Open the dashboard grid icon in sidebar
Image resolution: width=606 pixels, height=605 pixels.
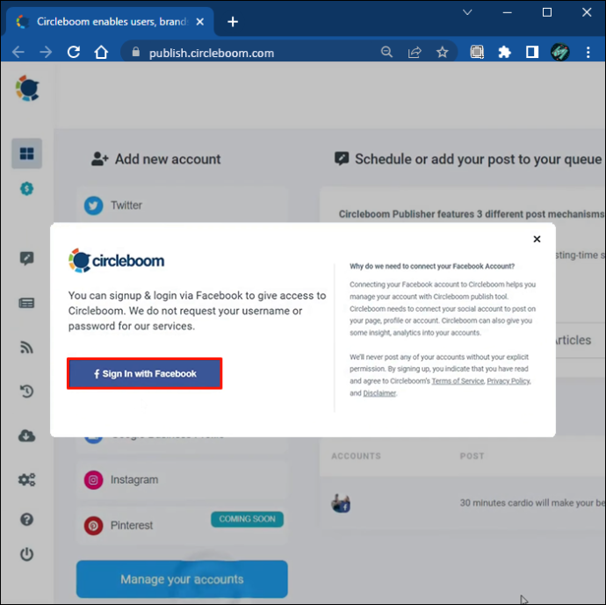pos(26,154)
